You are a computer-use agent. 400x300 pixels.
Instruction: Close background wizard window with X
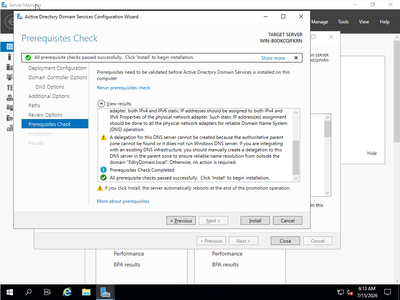[x=331, y=37]
